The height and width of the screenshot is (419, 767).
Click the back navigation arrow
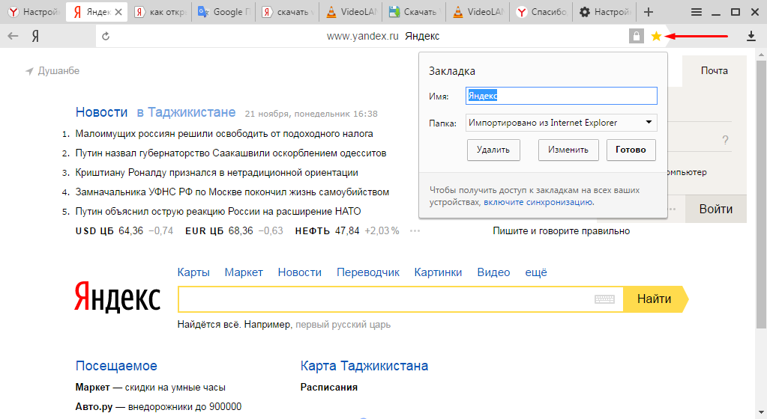[13, 36]
